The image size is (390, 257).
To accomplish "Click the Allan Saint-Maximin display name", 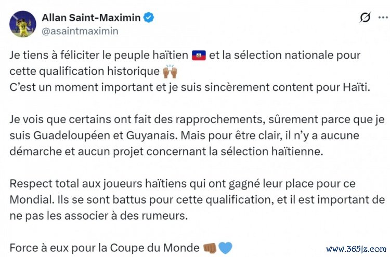I will [x=90, y=18].
